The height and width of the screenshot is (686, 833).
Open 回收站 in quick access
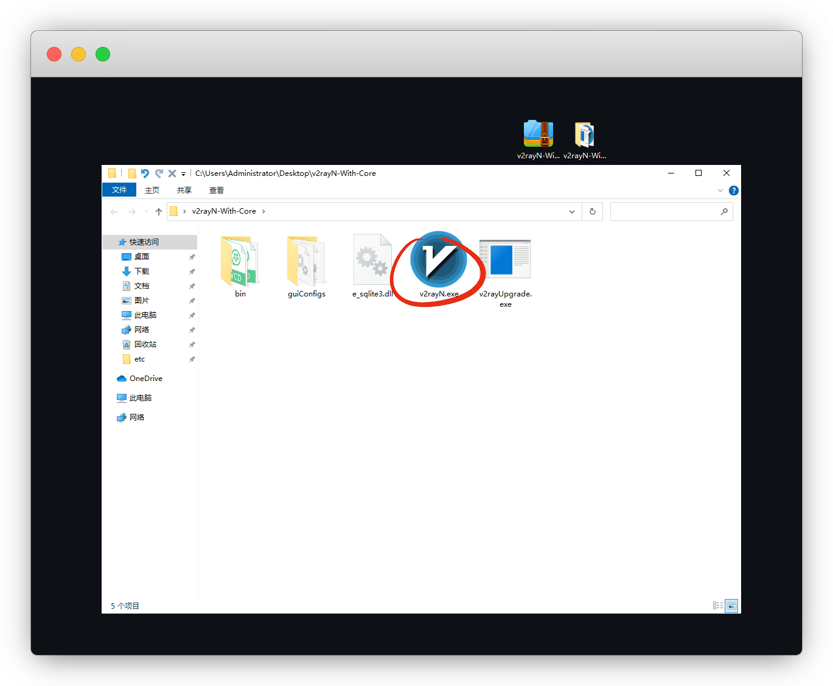(145, 345)
